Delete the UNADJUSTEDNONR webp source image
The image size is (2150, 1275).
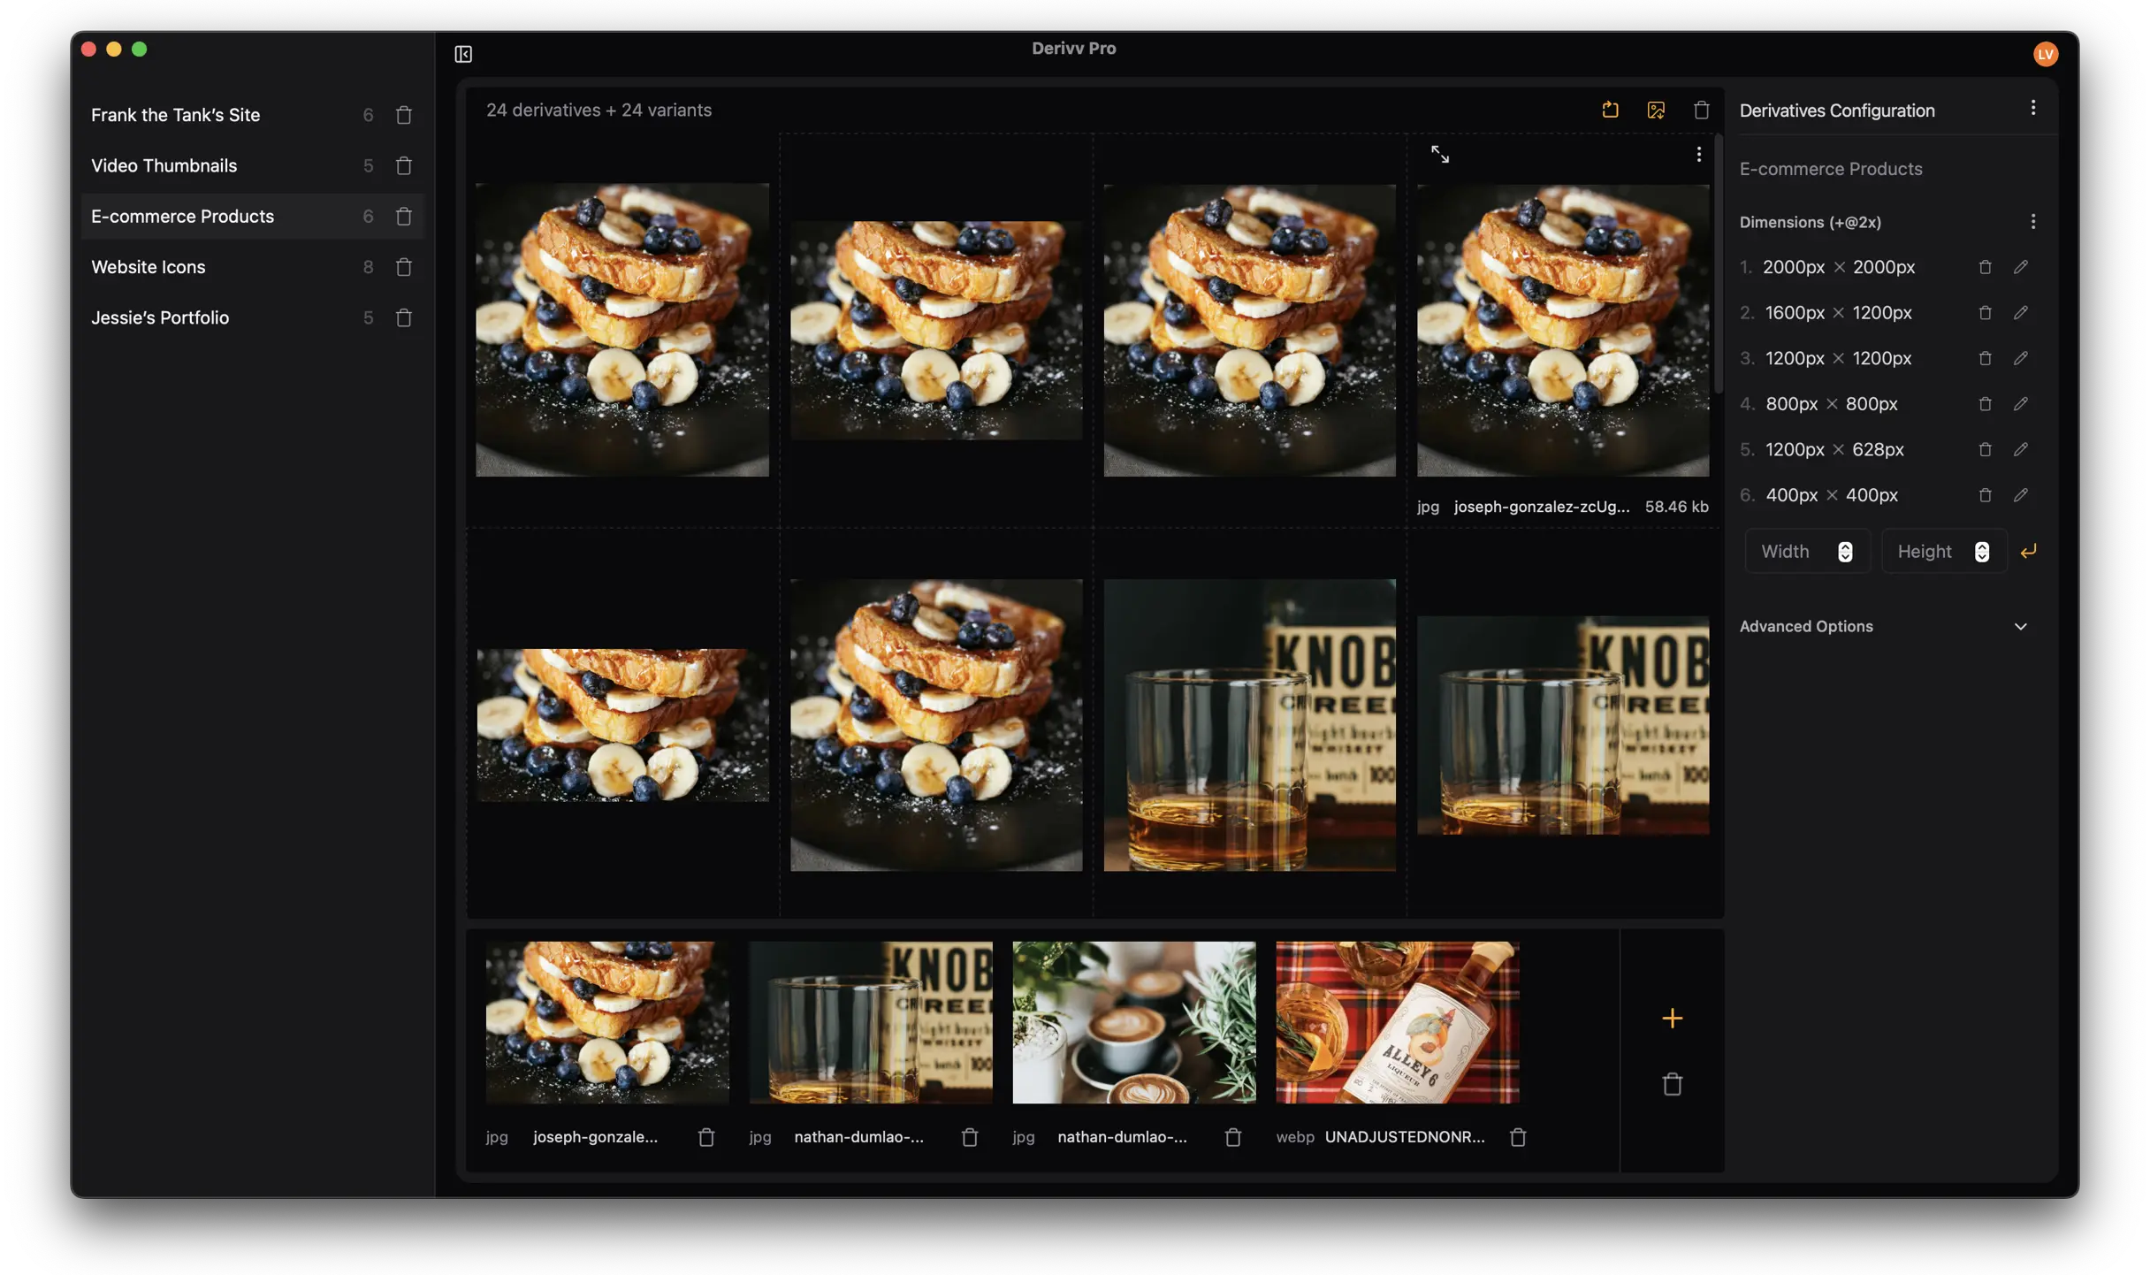point(1518,1138)
